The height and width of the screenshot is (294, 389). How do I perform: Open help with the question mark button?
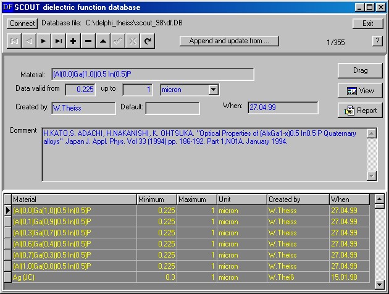click(377, 41)
